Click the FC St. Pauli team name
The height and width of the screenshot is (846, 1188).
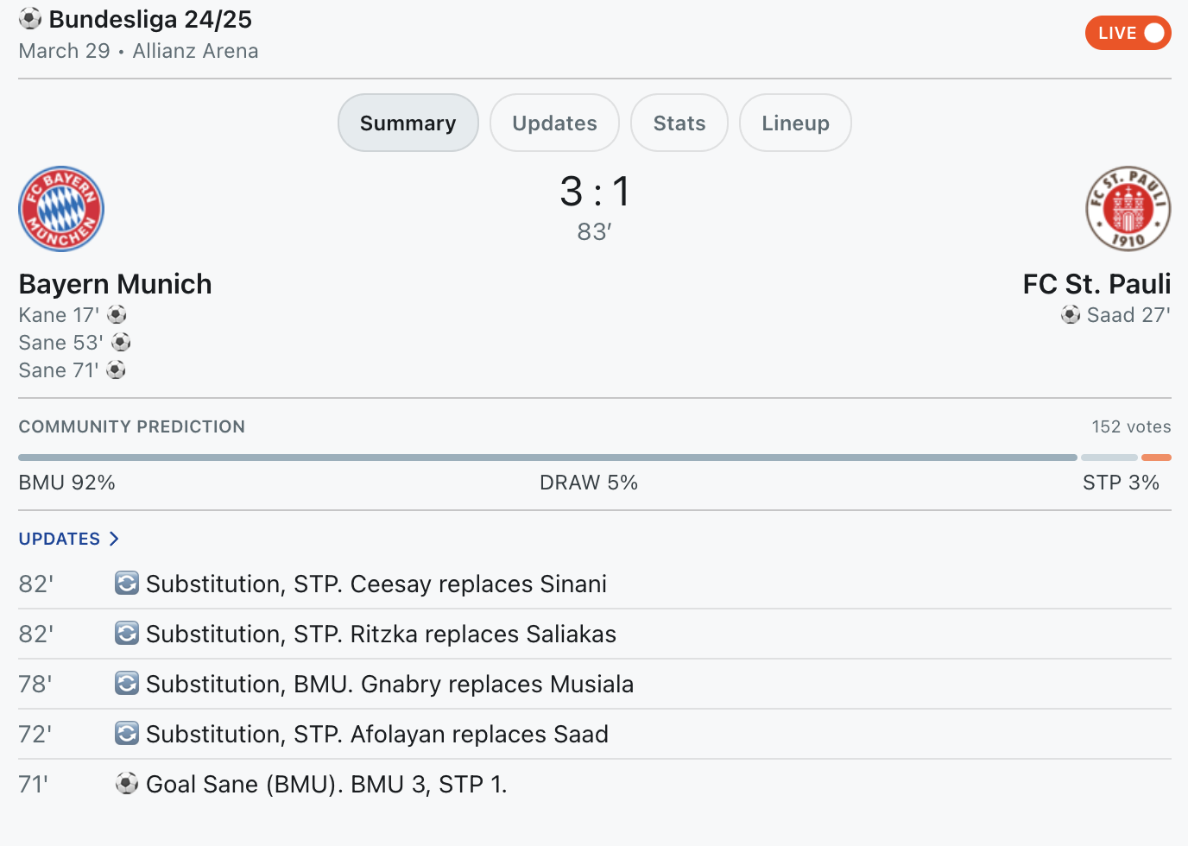pos(1096,284)
